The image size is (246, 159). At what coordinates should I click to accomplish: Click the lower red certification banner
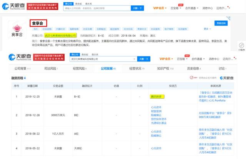(x=49, y=57)
